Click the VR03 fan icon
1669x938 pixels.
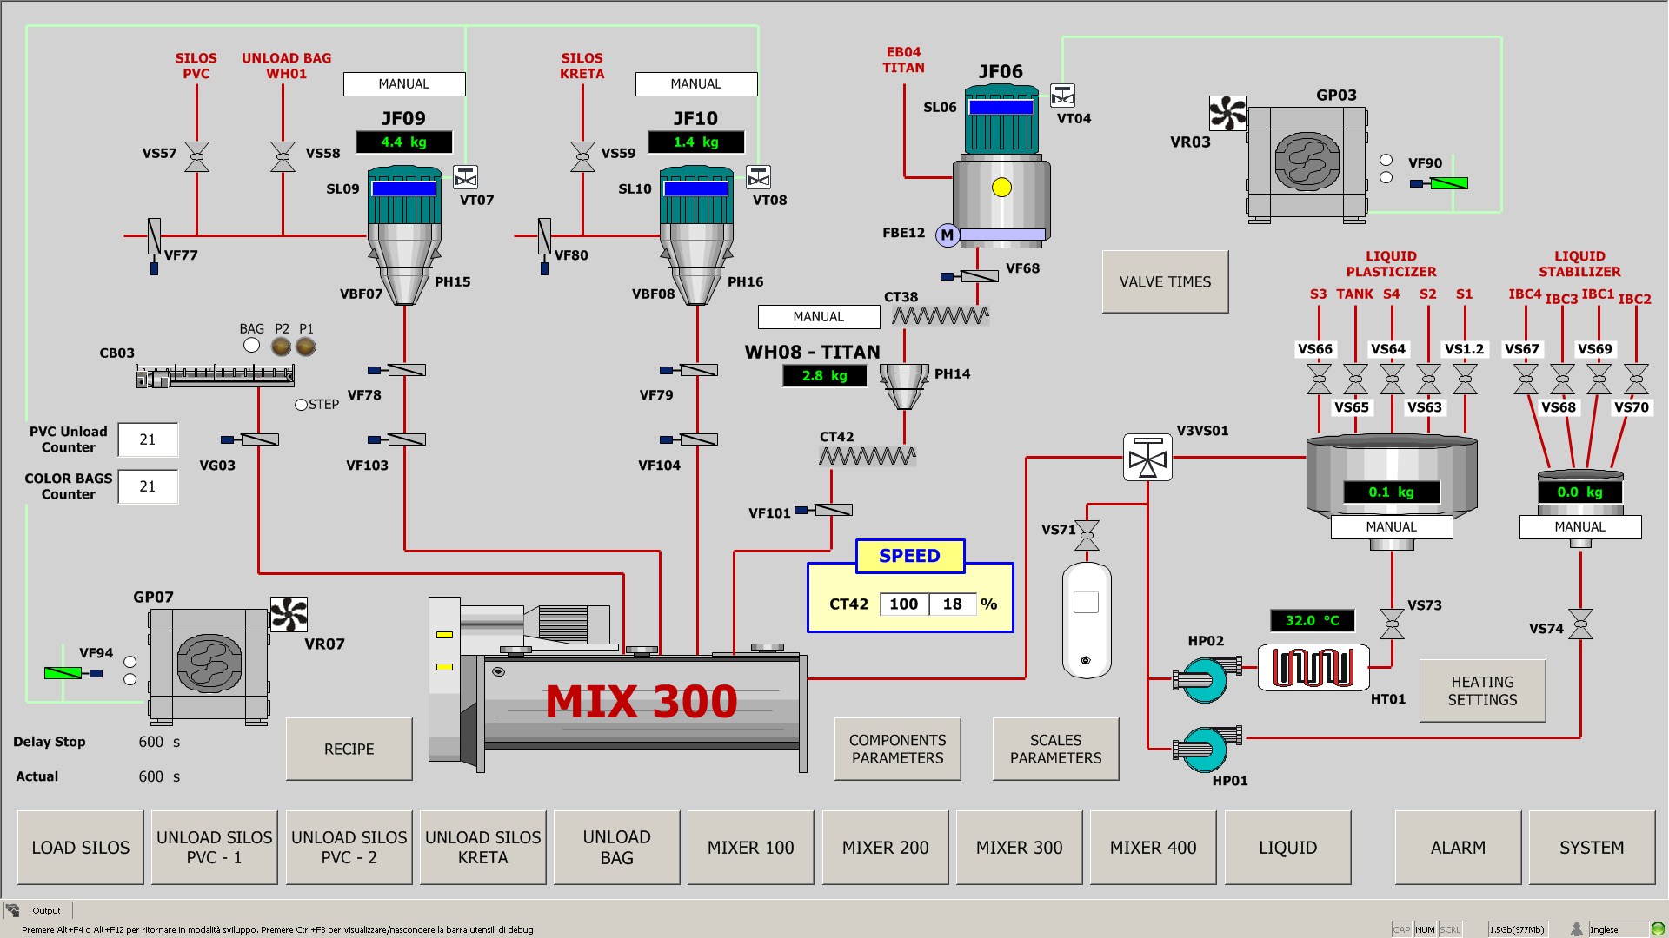(1227, 113)
